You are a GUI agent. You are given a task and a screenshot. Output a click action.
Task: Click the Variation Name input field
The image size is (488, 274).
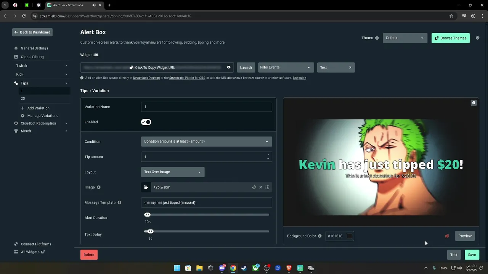206,107
